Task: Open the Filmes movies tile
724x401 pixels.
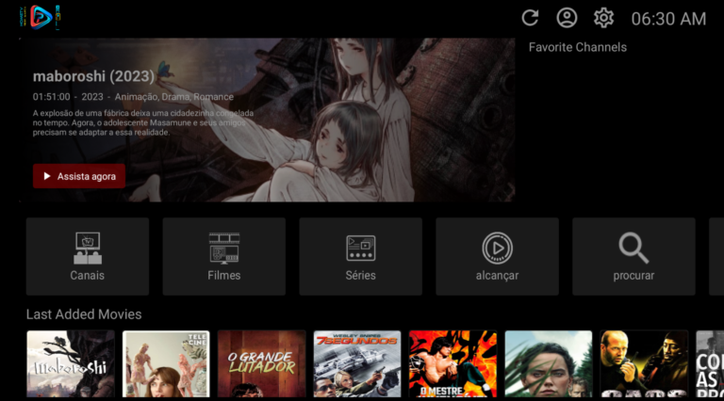Action: click(x=223, y=256)
